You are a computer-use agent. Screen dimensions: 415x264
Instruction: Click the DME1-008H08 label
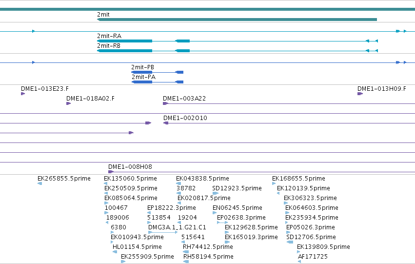[130, 167]
